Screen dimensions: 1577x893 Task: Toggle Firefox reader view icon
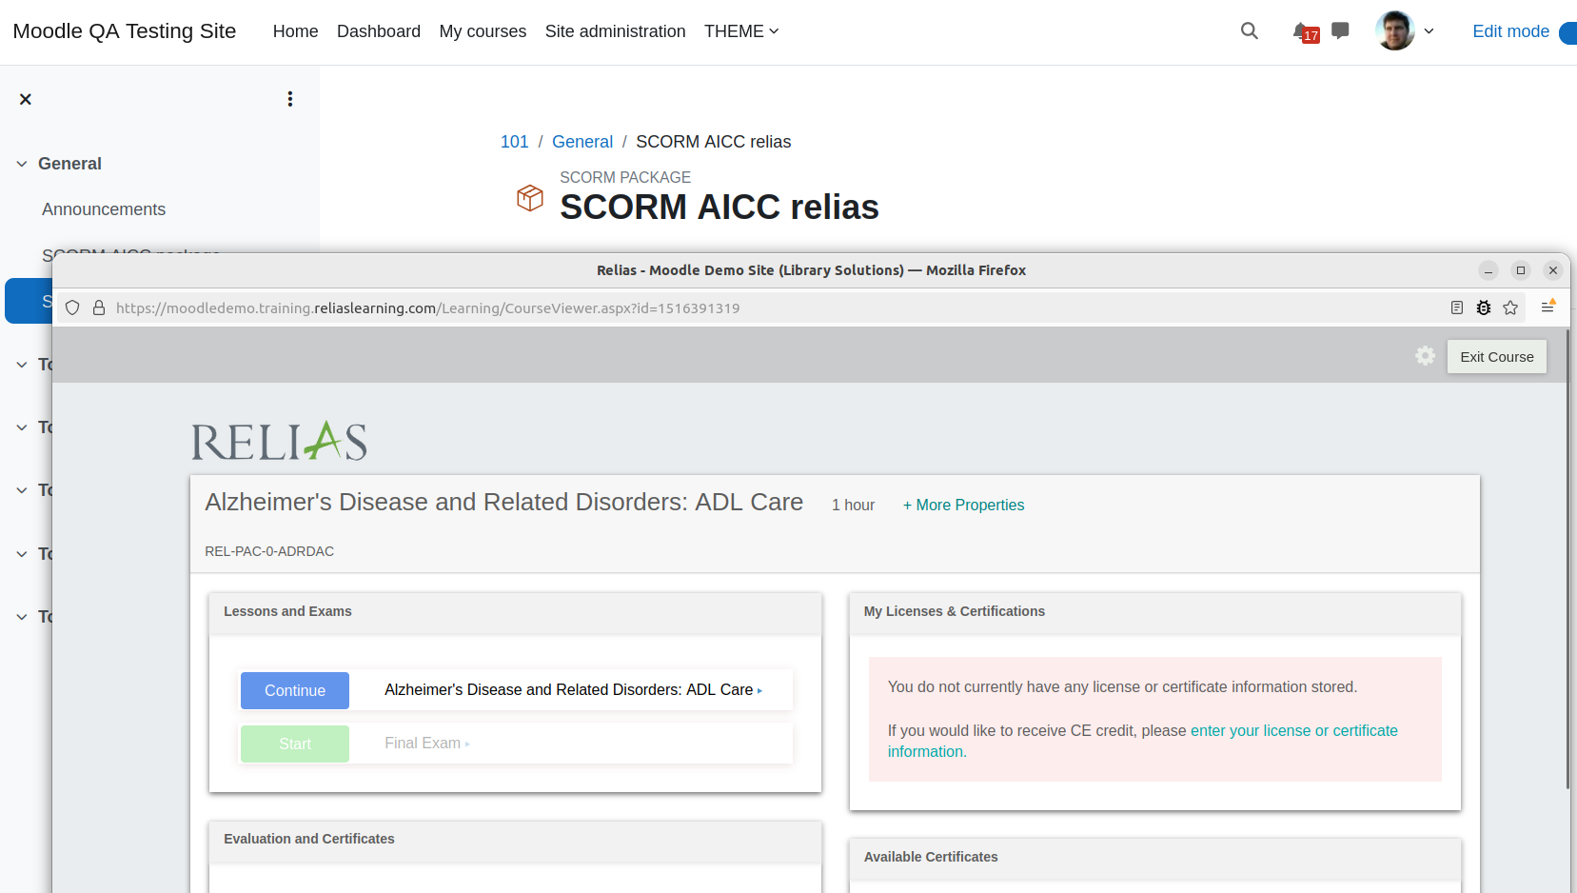1456,308
